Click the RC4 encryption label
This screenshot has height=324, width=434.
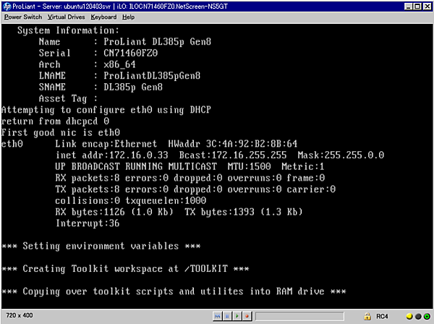[382, 316]
